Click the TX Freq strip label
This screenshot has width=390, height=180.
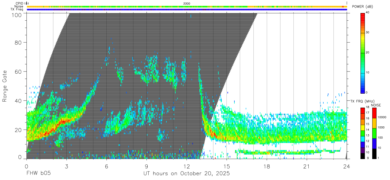click(x=17, y=9)
